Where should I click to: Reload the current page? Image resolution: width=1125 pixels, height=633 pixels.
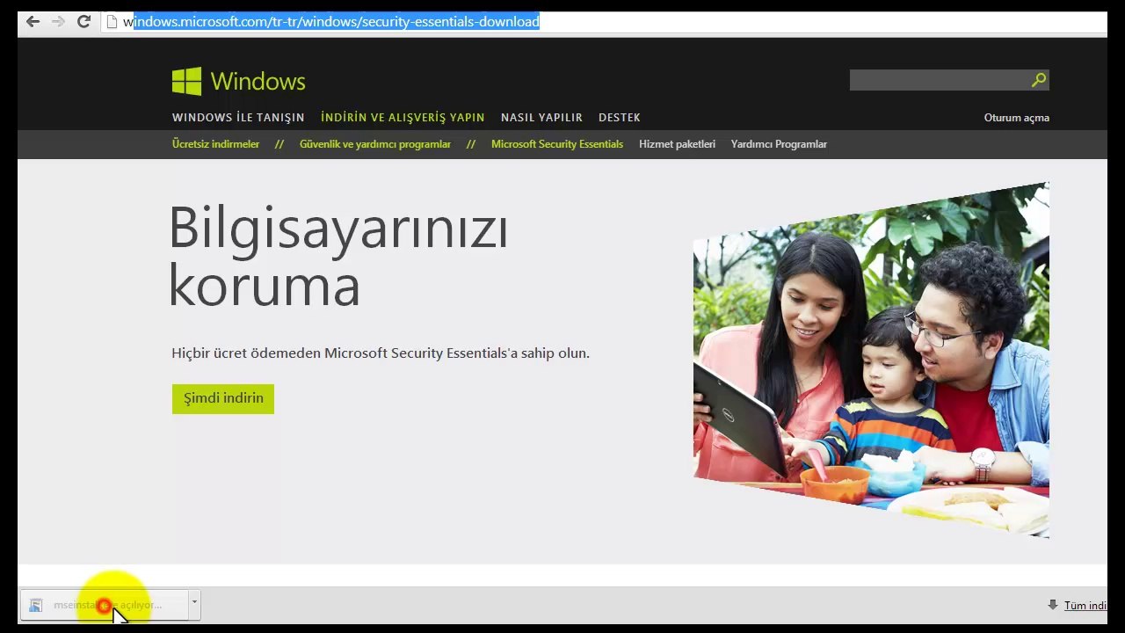point(83,21)
